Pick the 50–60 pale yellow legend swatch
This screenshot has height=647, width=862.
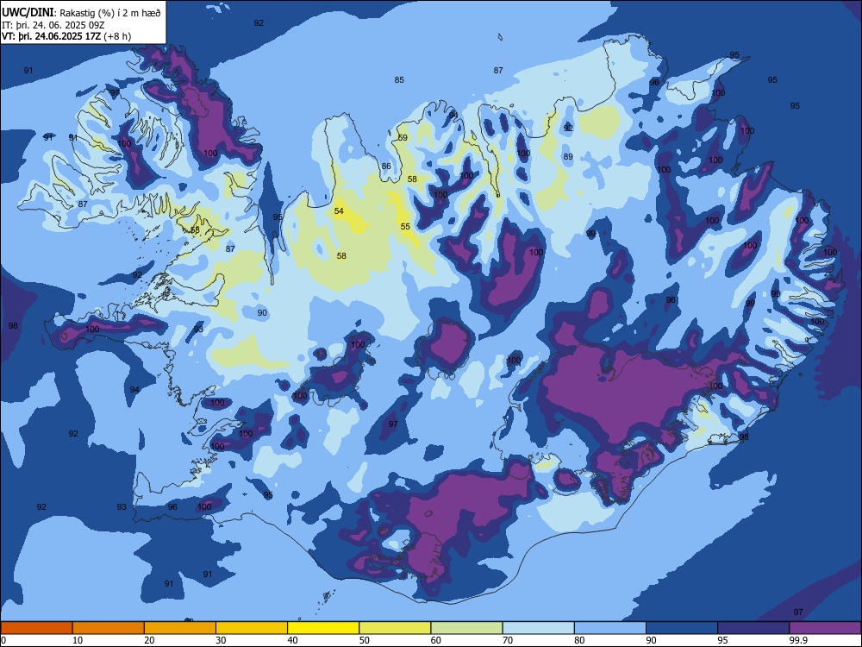coord(395,628)
